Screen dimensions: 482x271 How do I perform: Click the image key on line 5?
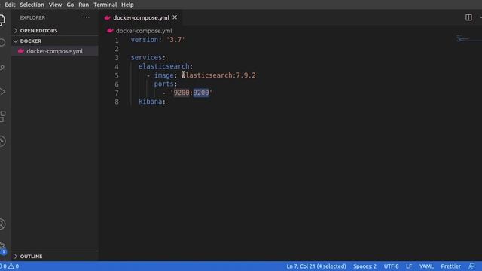tap(164, 75)
